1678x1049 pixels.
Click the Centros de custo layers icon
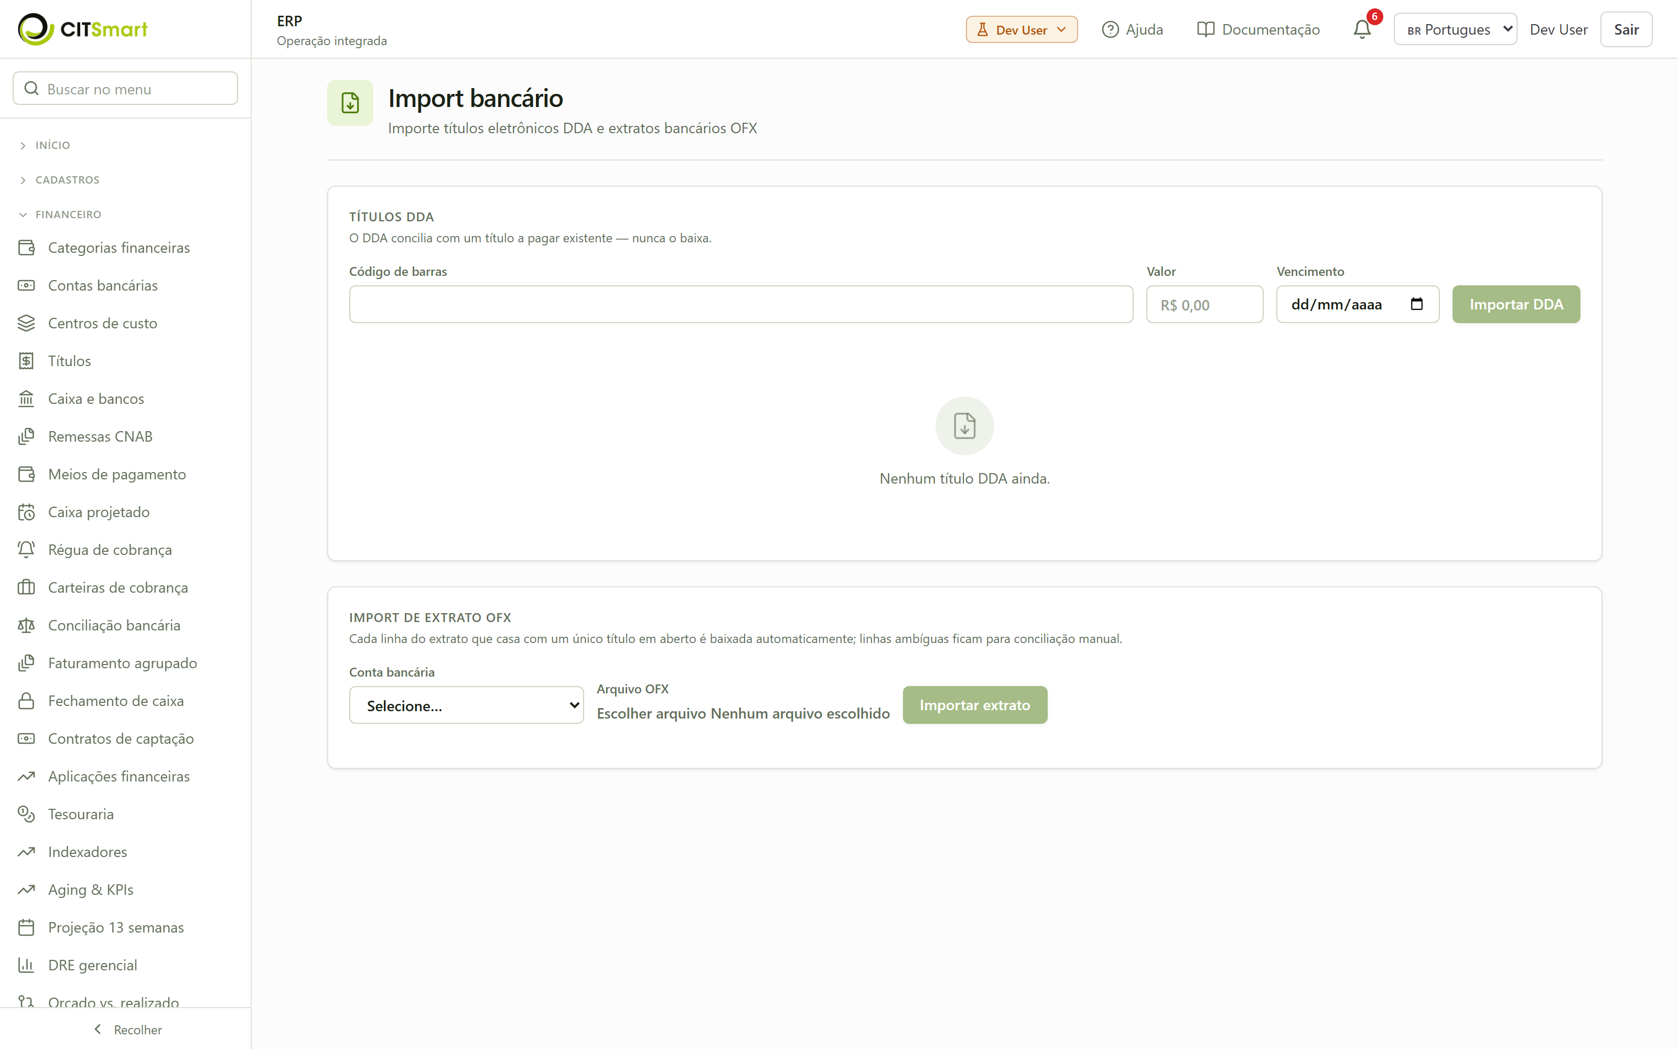tap(26, 323)
